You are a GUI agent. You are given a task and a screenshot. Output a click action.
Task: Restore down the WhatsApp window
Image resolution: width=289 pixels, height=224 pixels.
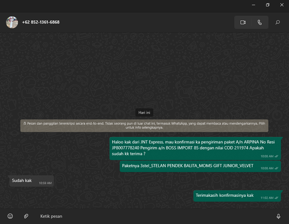pyautogui.click(x=268, y=5)
